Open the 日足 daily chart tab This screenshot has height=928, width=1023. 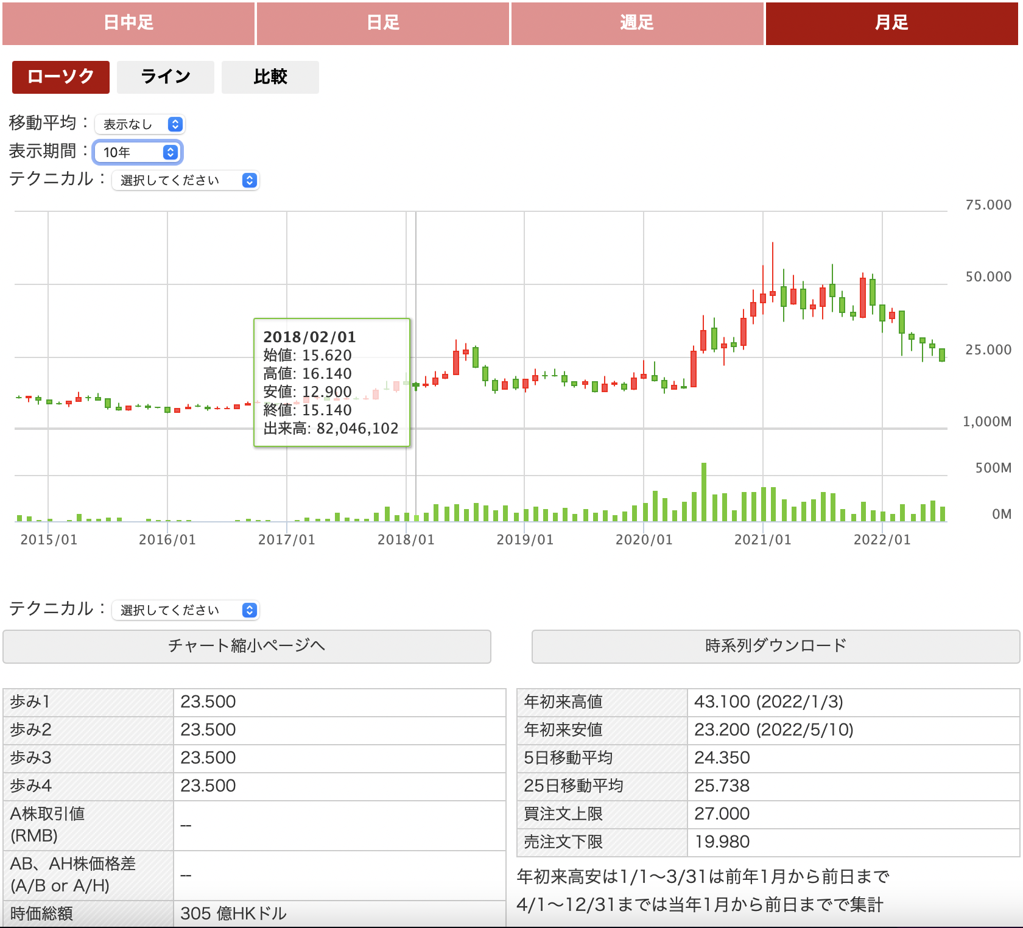tap(383, 23)
